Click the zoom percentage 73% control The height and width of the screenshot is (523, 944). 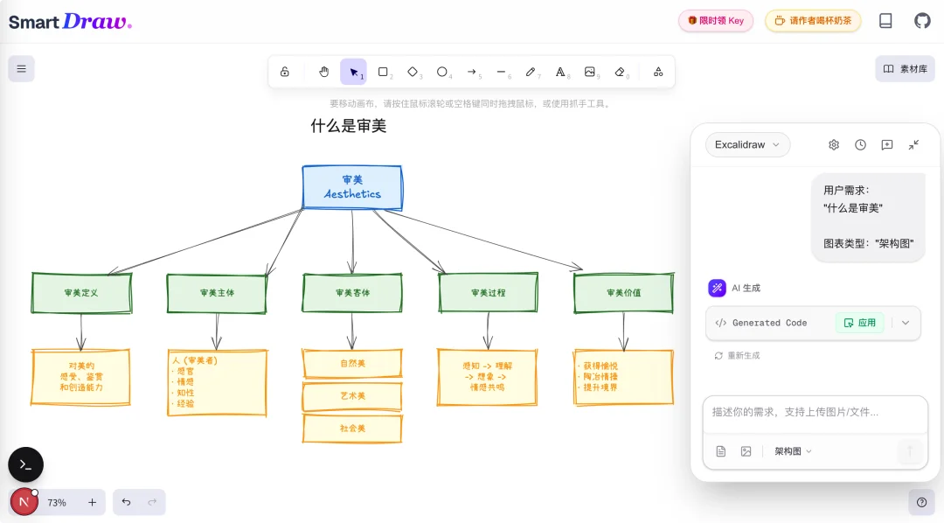click(56, 502)
